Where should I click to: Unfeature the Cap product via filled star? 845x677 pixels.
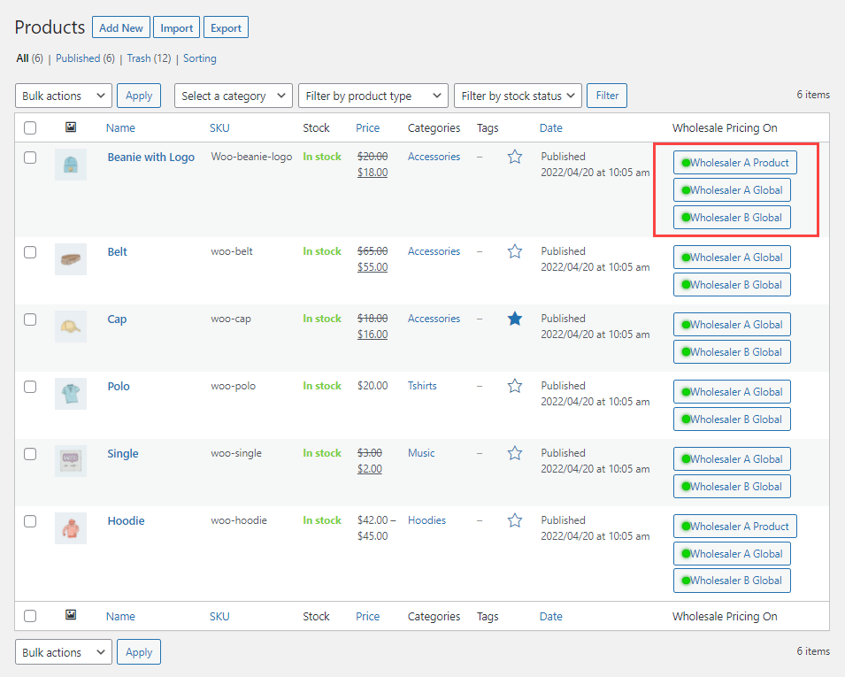(x=515, y=319)
